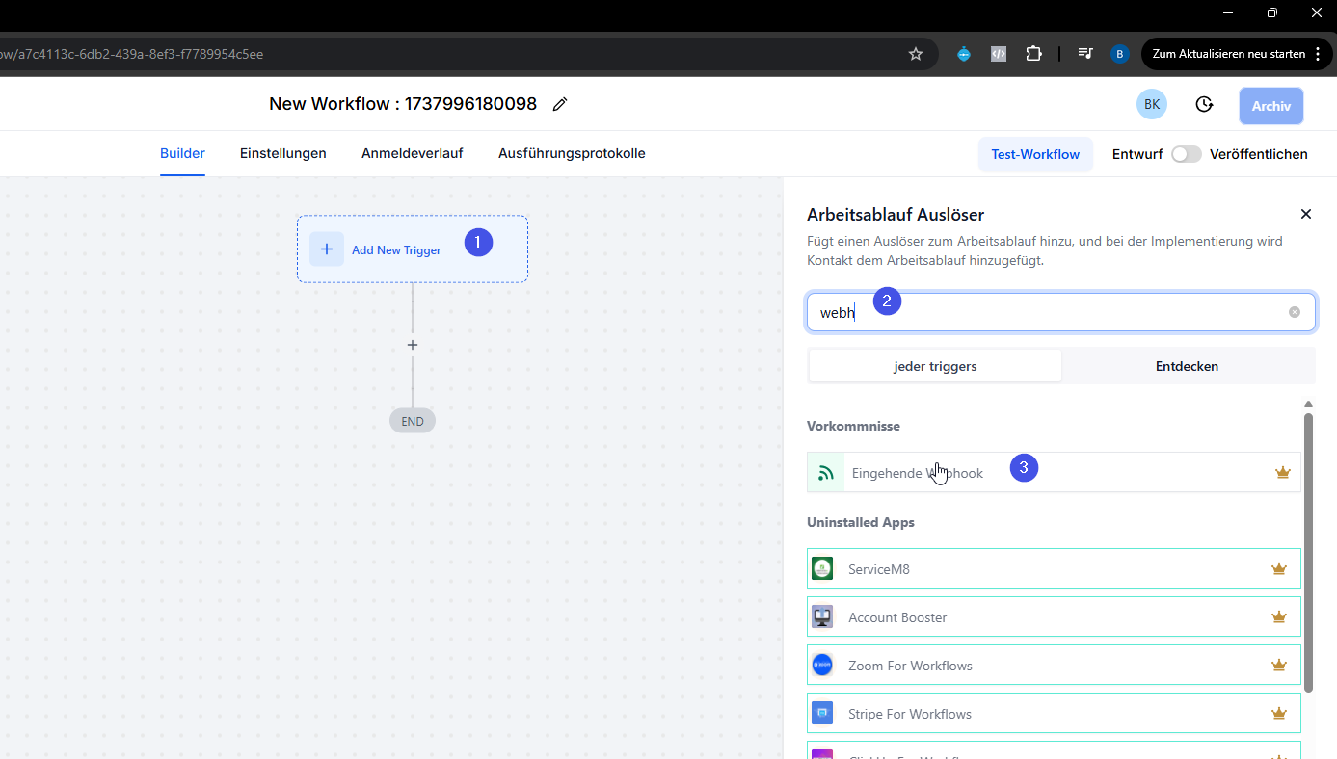Screen dimensions: 1337x759
Task: Click the pencil icon to rename the workflow
Action: [560, 104]
